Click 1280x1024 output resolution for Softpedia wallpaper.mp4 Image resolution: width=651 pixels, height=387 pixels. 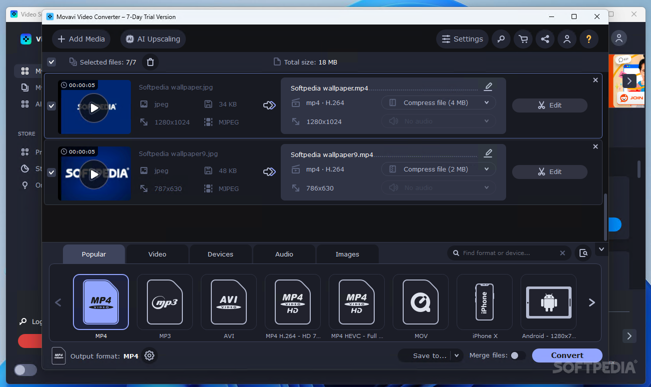coord(324,121)
